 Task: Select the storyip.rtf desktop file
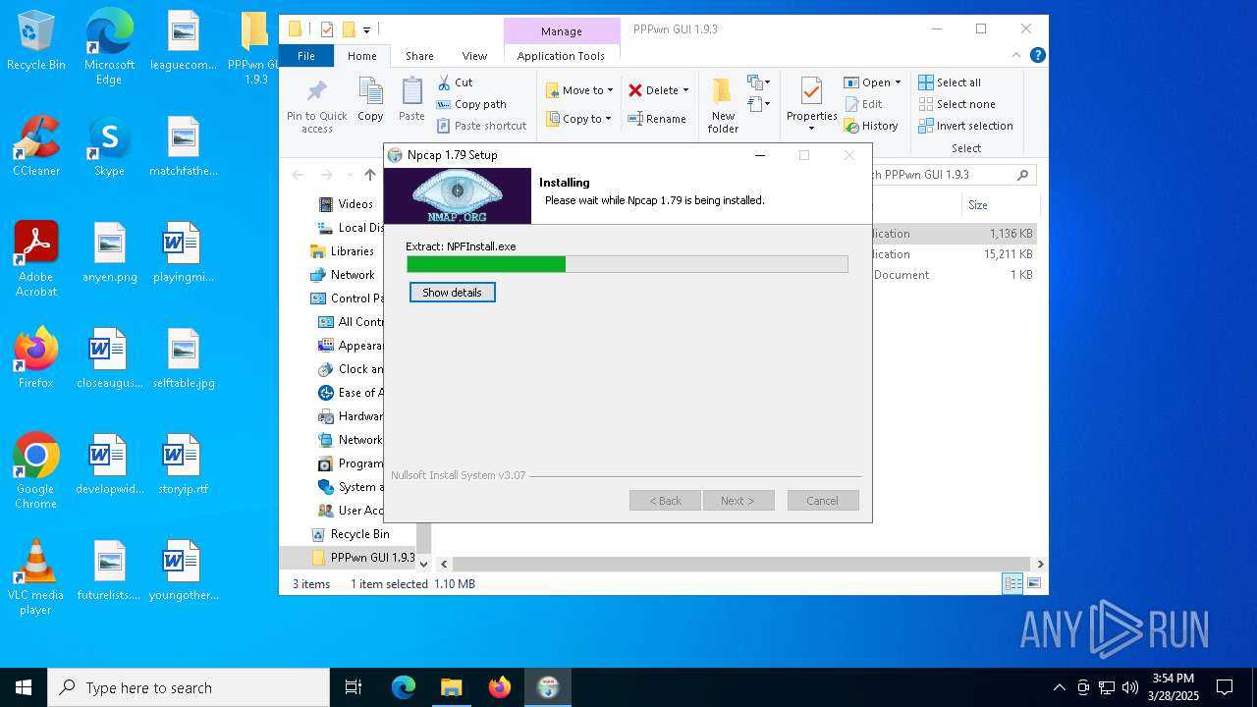(182, 465)
